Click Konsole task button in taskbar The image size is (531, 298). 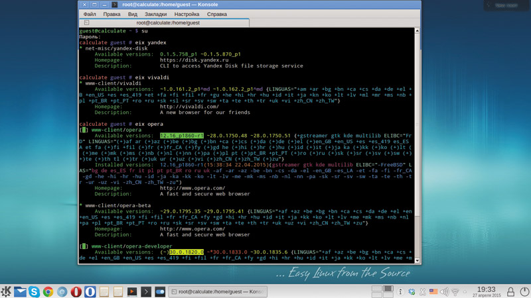(218, 291)
